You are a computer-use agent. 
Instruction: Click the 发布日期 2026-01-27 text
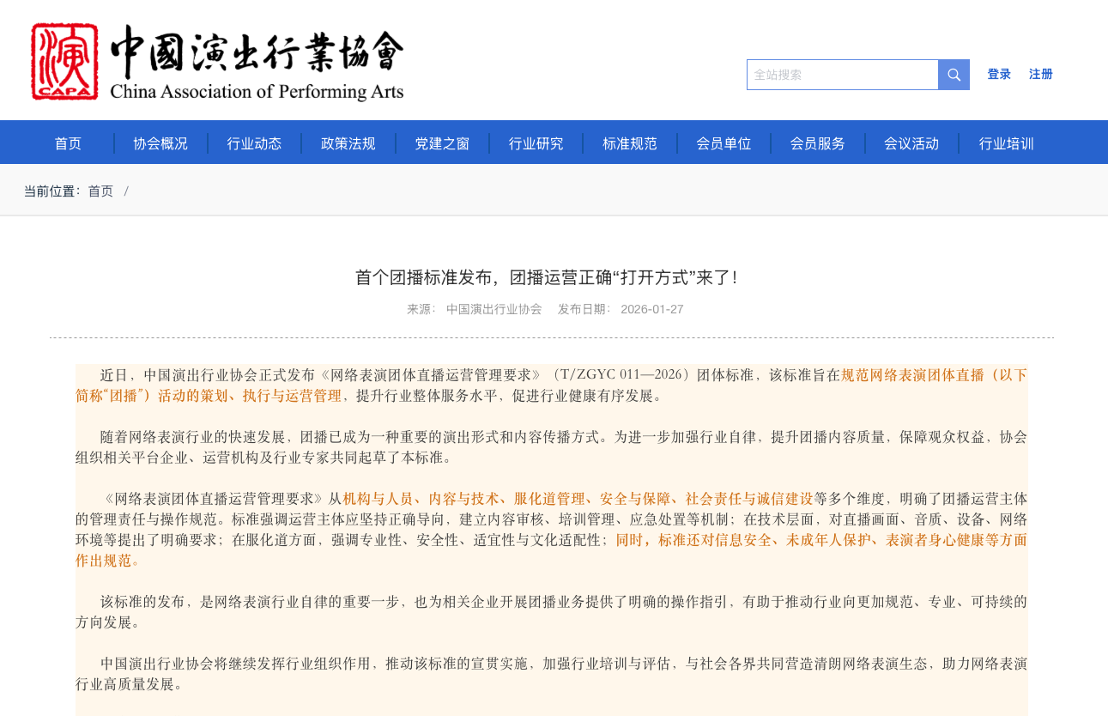coord(621,309)
